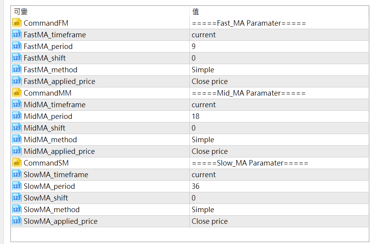Click the 123 icon beside FastMA_applied_price
The image size is (372, 244).
(17, 81)
